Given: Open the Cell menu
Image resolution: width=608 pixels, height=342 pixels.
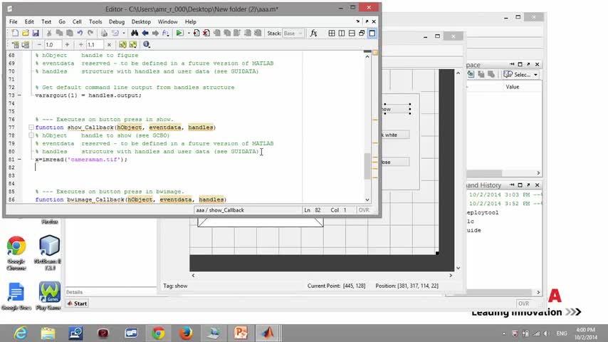Looking at the screenshot, I should (x=77, y=22).
